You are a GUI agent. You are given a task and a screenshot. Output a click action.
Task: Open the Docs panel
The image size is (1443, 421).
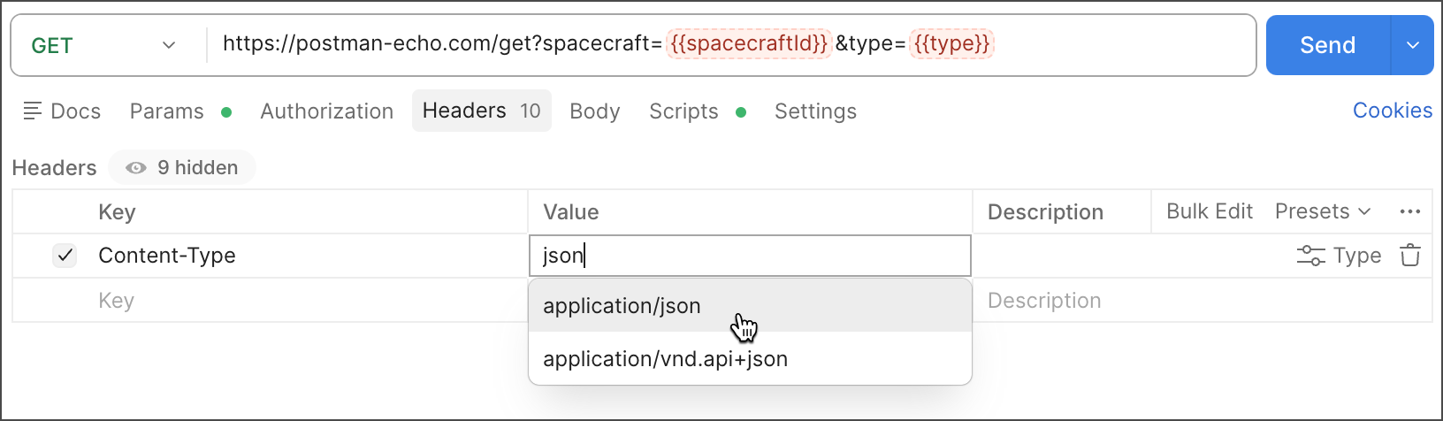62,111
